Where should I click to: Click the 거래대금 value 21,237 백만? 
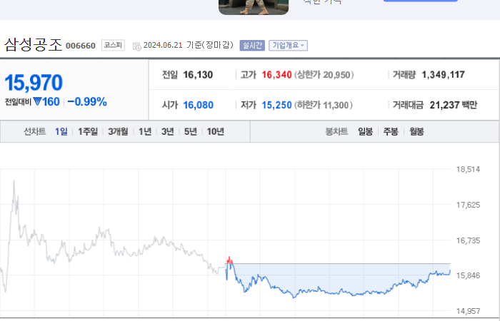tap(454, 105)
